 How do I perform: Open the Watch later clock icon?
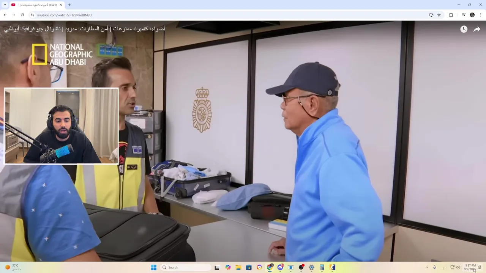coord(464,29)
